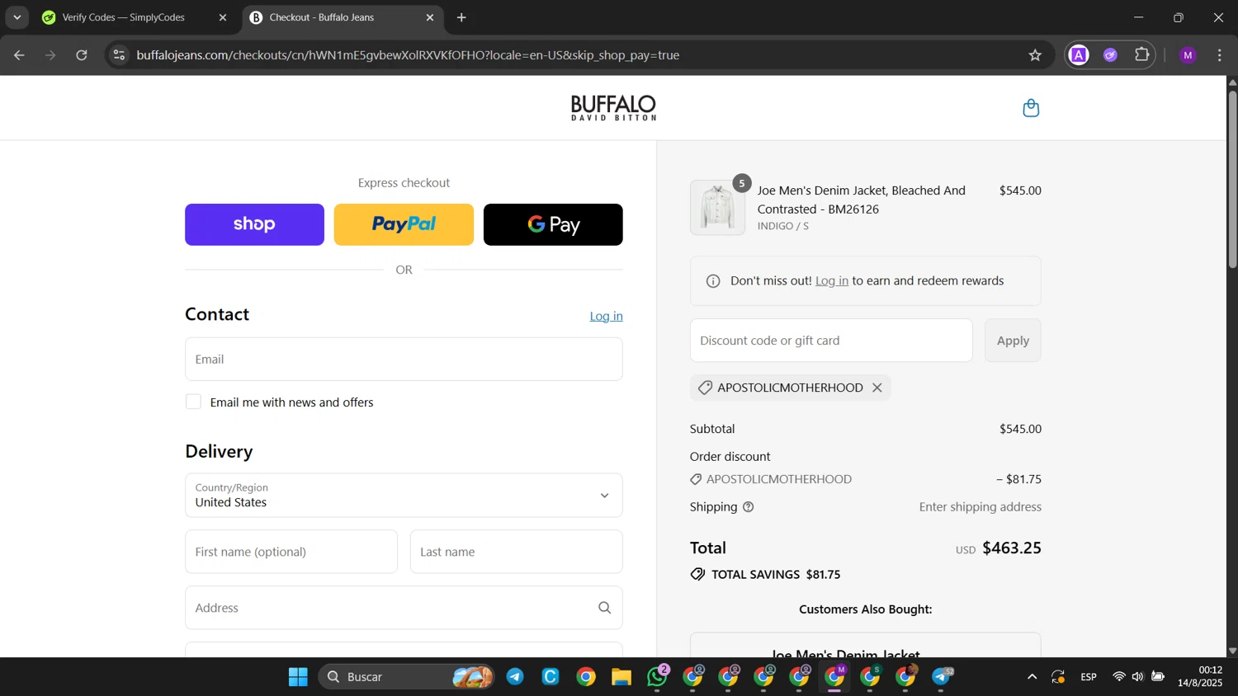Check Email me with news and offers
The image size is (1238, 696).
(x=193, y=402)
